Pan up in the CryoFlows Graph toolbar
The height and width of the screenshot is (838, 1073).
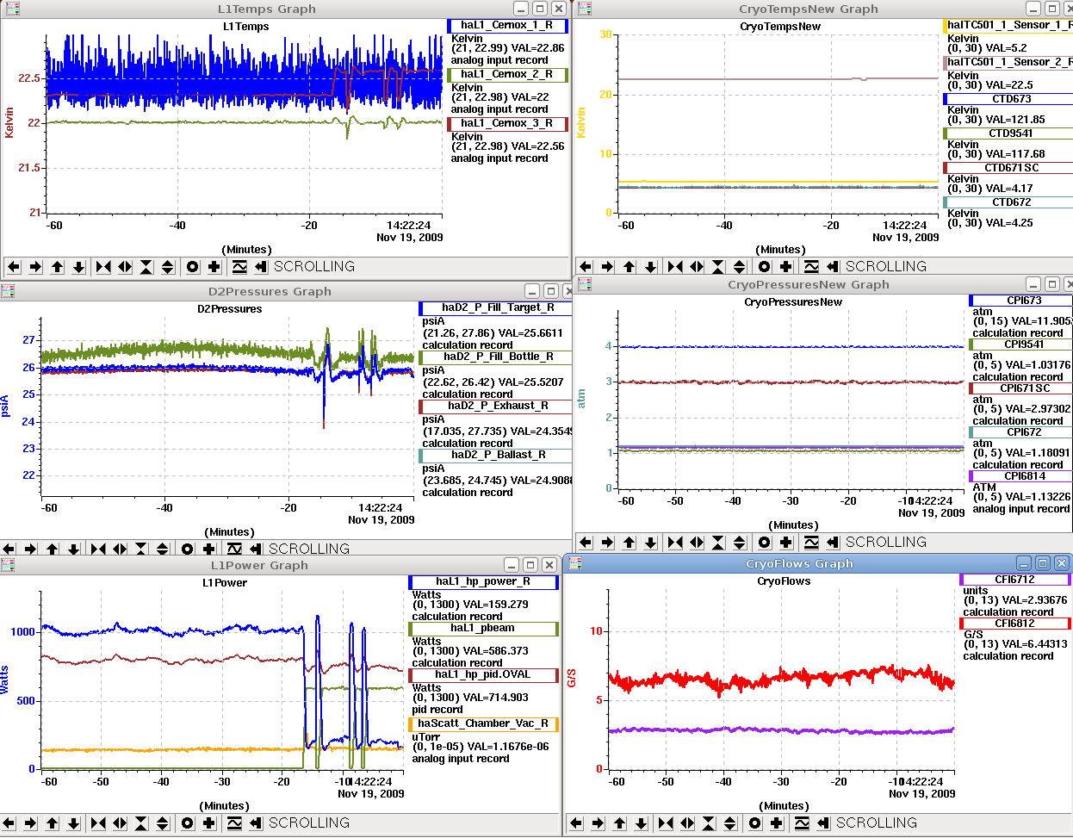pyautogui.click(x=620, y=823)
